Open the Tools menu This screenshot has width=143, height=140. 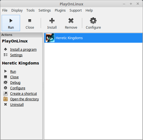pos(31,10)
